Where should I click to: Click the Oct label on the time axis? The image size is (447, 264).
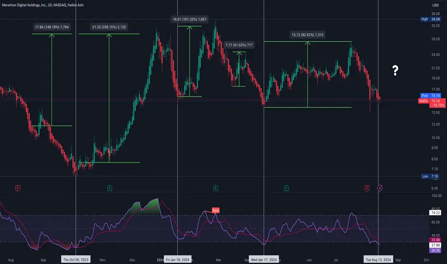(426, 260)
